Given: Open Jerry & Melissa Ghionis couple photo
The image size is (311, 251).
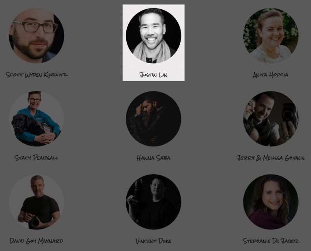Looking at the screenshot, I should (271, 119).
